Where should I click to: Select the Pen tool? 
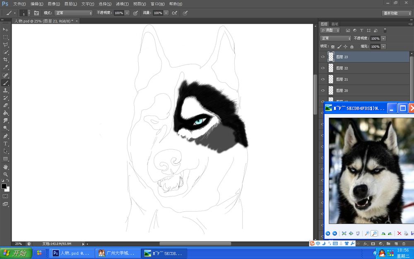5,136
